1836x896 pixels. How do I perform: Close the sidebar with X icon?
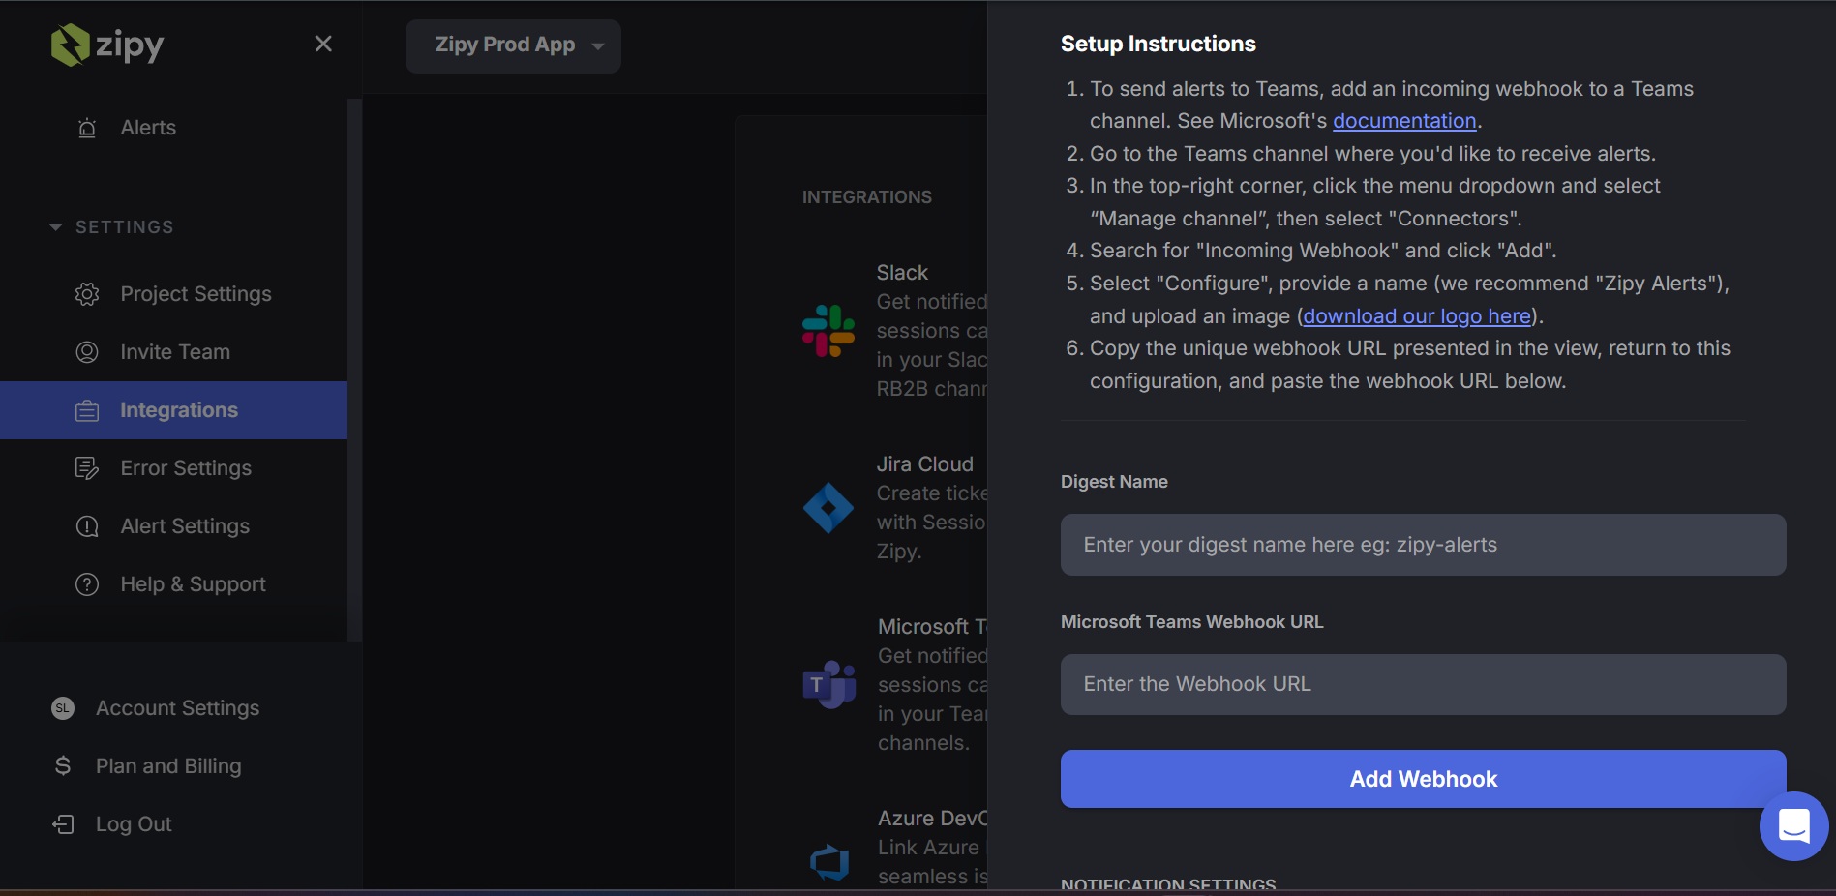click(x=323, y=45)
